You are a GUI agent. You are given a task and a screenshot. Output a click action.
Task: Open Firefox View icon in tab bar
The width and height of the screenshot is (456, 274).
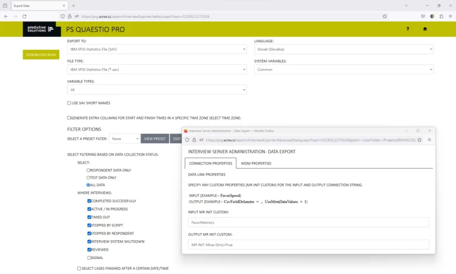point(5,5)
